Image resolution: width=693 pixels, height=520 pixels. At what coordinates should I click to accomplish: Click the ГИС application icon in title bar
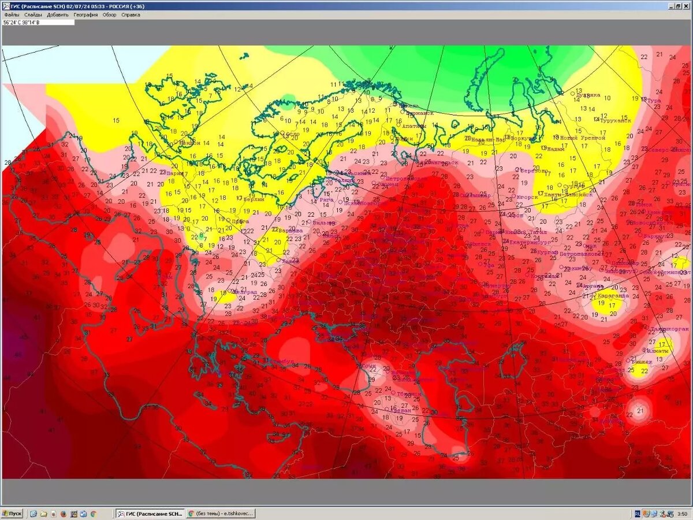[x=5, y=5]
